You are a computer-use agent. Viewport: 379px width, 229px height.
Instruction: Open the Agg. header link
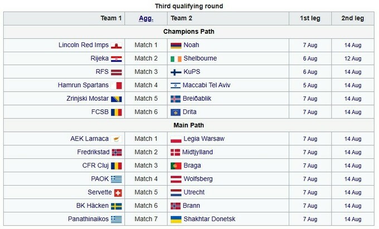(x=146, y=18)
